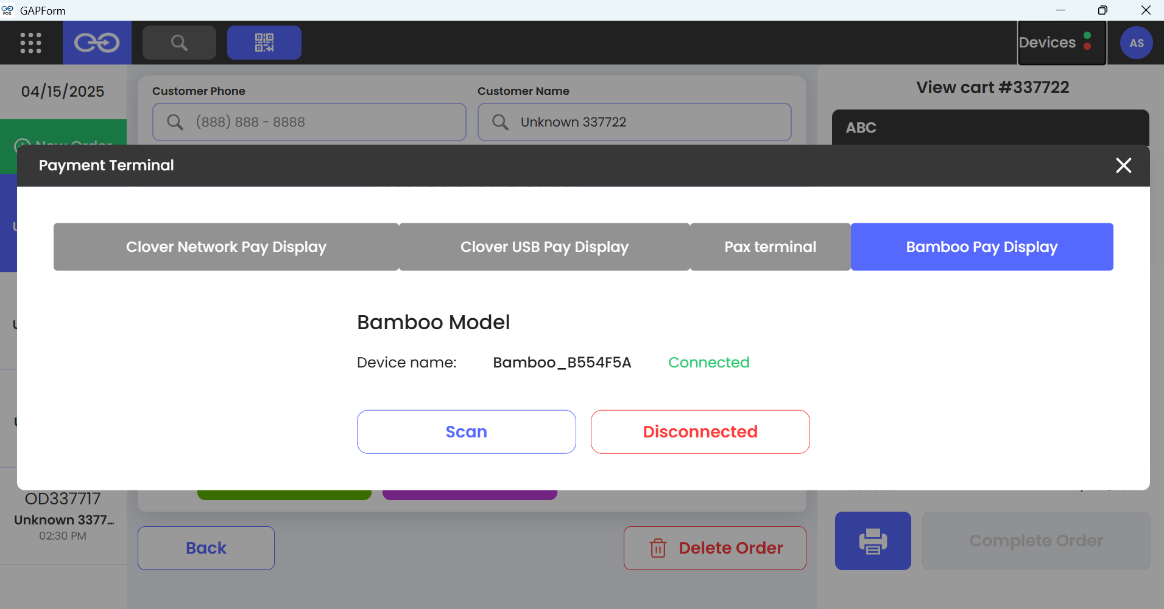Focus the Customer Phone input field
This screenshot has height=609, width=1164.
309,122
